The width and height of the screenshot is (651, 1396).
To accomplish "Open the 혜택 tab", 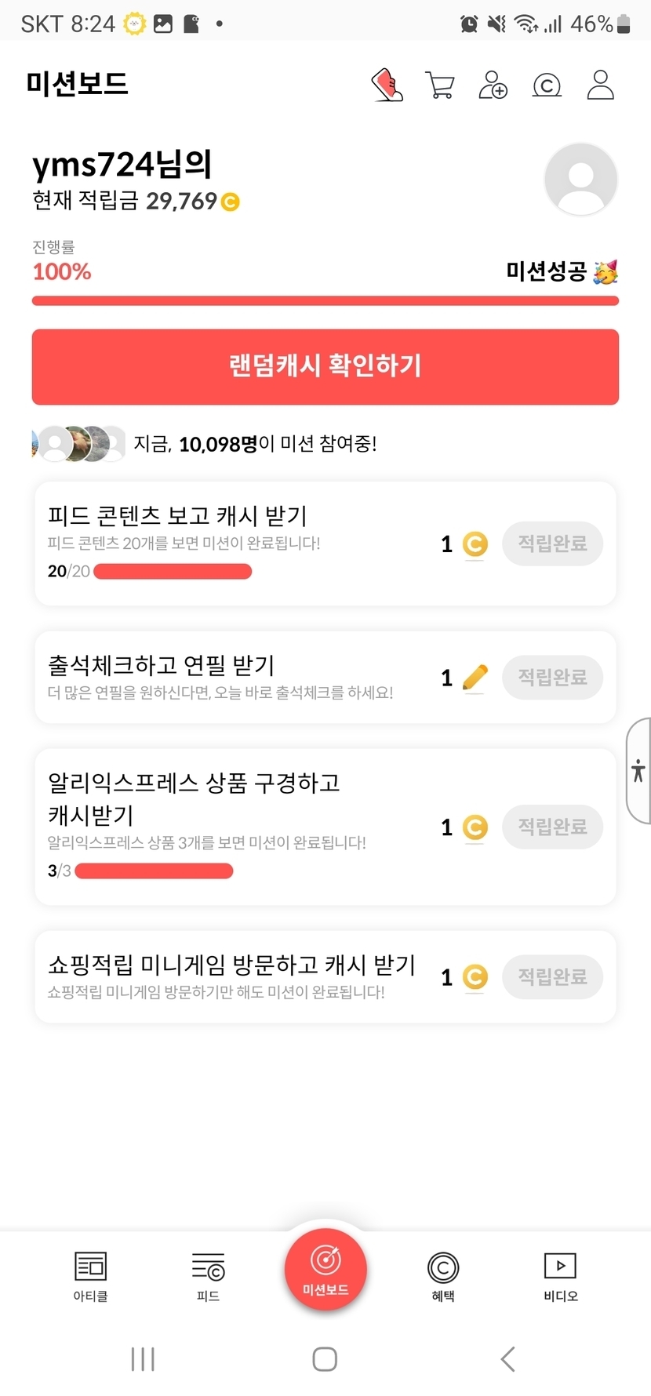I will [443, 1274].
